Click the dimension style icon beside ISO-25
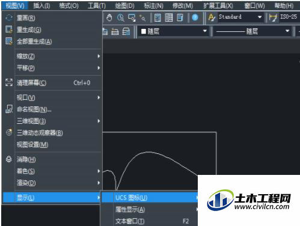Screen dimensions: 300x226 273,17
